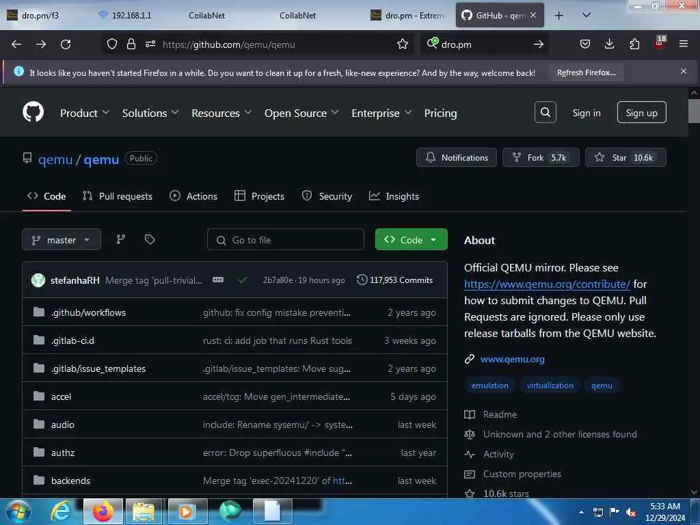Click the muted volume tray icon

[631, 513]
